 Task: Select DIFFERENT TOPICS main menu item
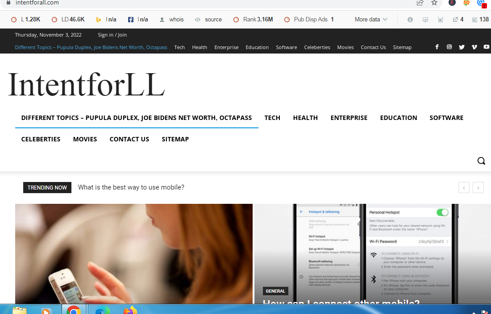click(137, 118)
